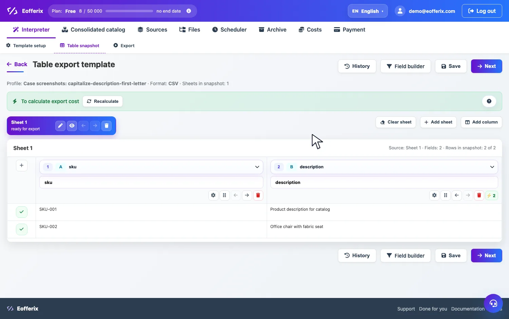Go to Export step
The height and width of the screenshot is (319, 509).
click(x=124, y=45)
